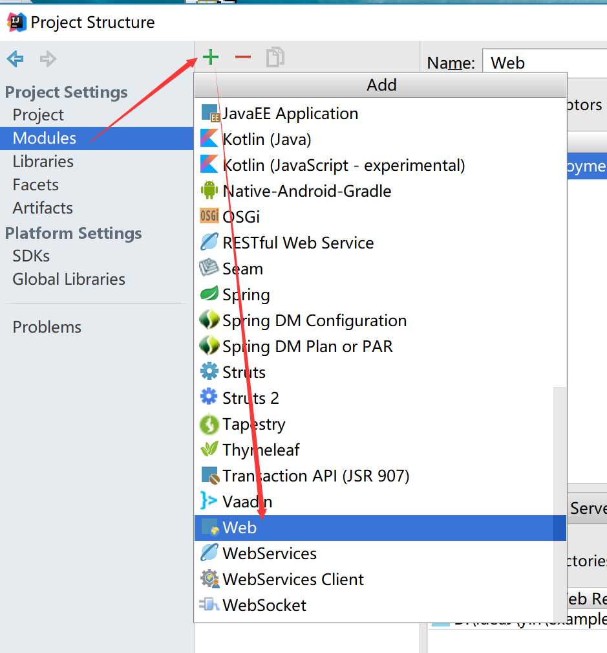Click the Seam text label

coord(242,269)
